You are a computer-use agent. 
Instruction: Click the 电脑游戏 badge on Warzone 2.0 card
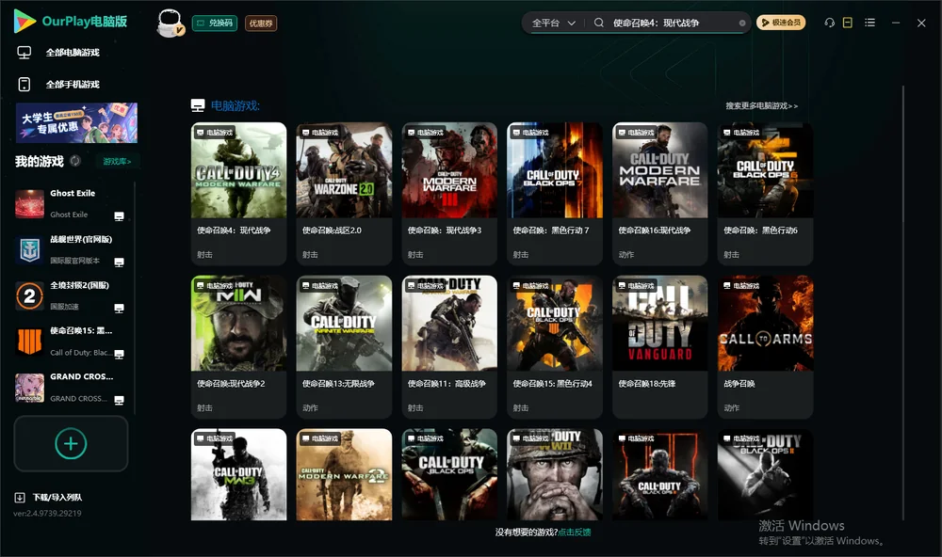[319, 133]
